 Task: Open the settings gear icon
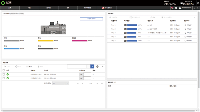click(176, 8)
